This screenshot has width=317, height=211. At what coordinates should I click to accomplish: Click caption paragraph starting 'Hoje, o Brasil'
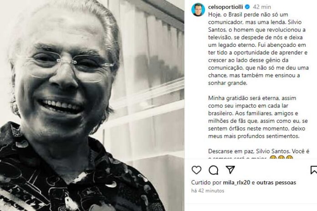tap(258, 49)
